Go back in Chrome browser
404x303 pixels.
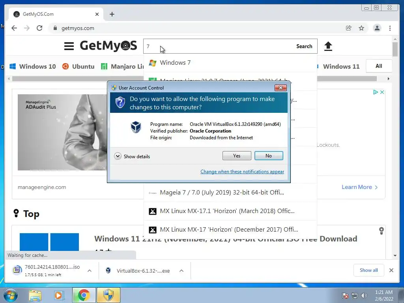pos(14,28)
